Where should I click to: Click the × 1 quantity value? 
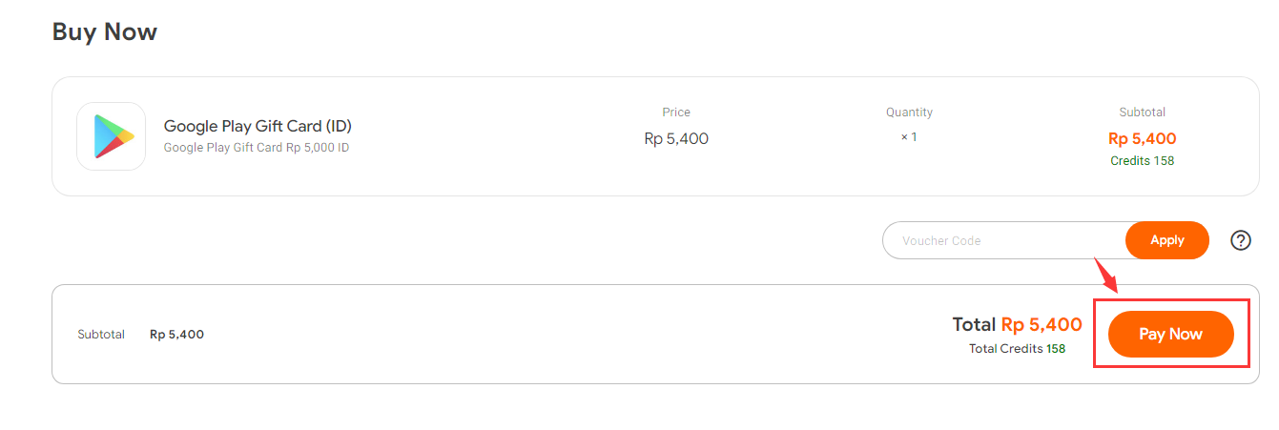(x=909, y=137)
